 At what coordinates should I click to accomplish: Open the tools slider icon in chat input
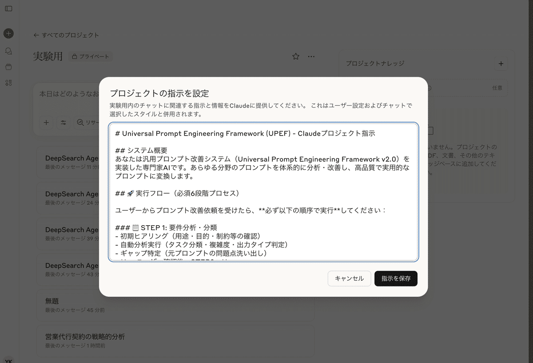(63, 122)
